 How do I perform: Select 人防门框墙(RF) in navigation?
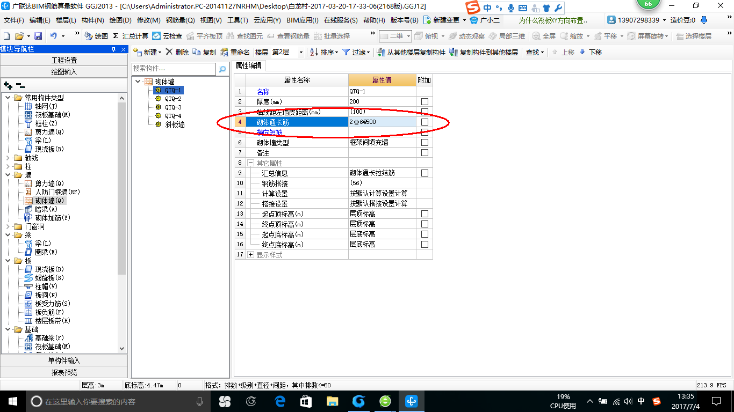57,192
